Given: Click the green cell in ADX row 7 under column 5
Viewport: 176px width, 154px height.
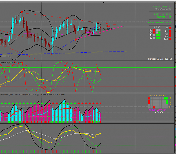Looking at the screenshot, I should (165, 99).
